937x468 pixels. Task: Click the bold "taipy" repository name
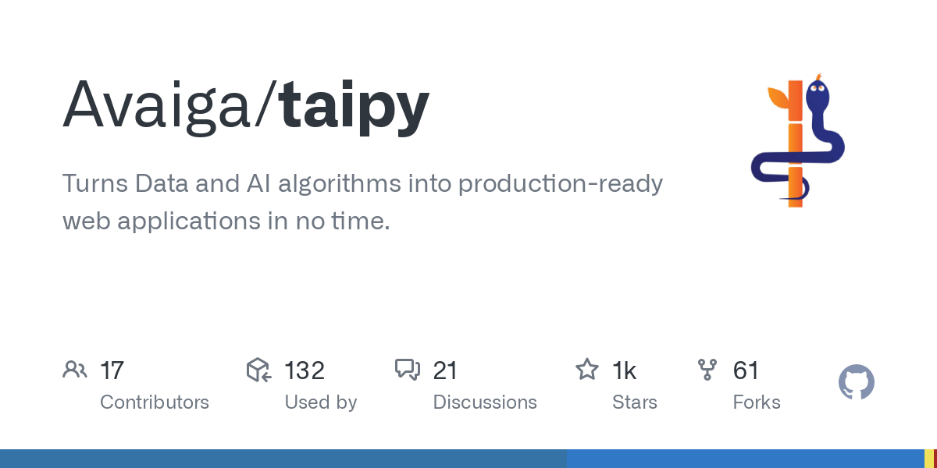(x=354, y=105)
